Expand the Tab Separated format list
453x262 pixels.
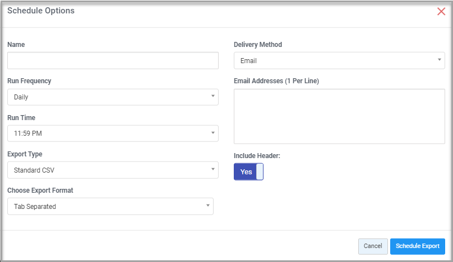click(110, 206)
